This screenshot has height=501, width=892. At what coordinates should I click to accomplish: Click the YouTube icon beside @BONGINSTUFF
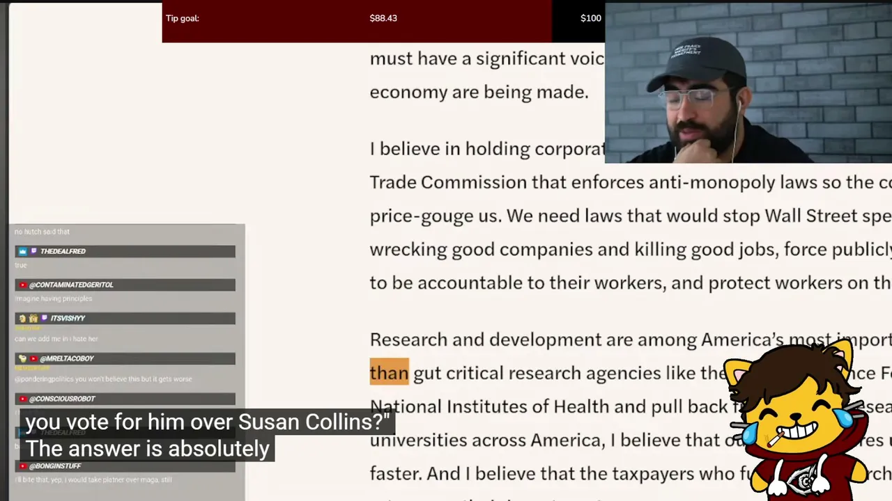point(23,466)
